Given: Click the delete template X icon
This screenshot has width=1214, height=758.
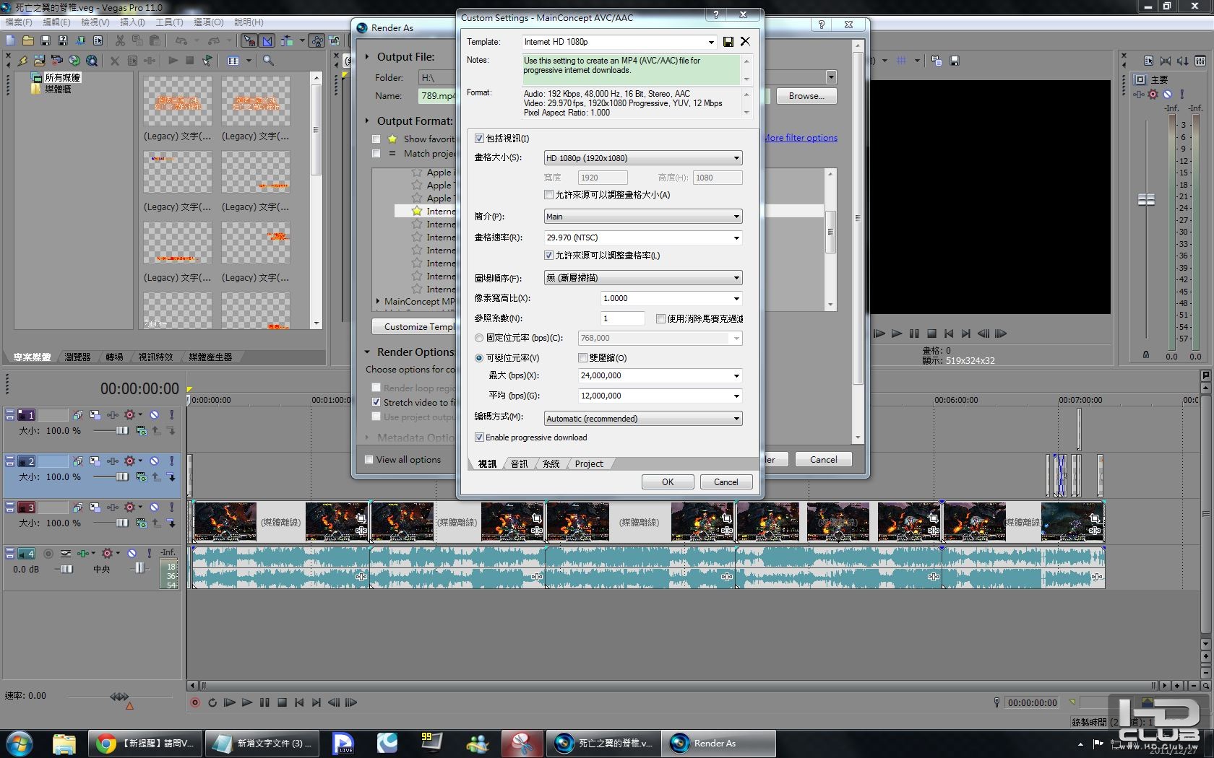Looking at the screenshot, I should click(745, 42).
